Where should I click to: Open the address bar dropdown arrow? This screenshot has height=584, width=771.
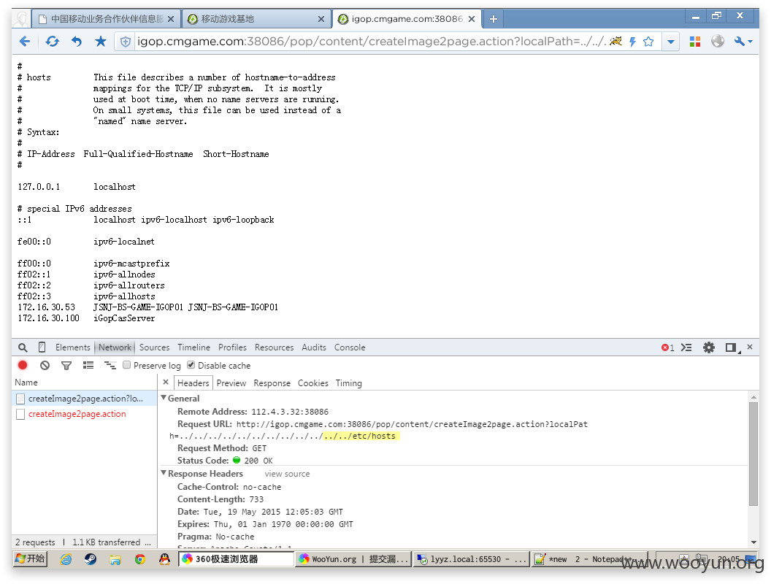(x=671, y=42)
